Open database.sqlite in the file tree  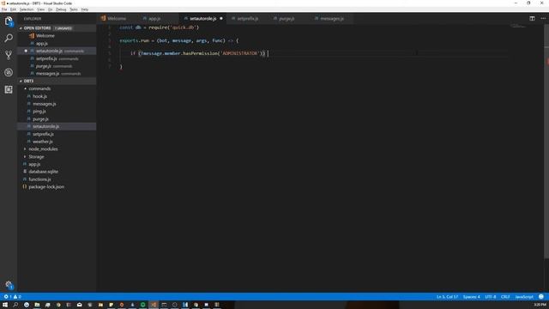tap(44, 172)
